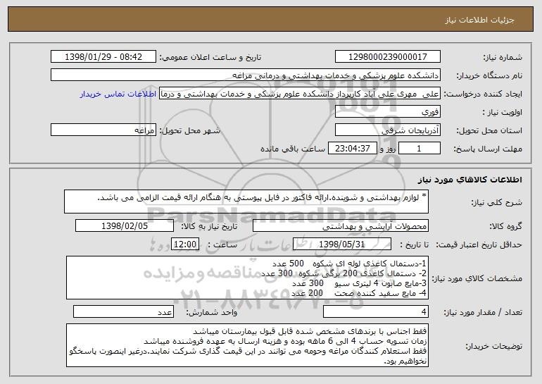
Task: Click the delivery city field مراغه
Action: click(103, 130)
